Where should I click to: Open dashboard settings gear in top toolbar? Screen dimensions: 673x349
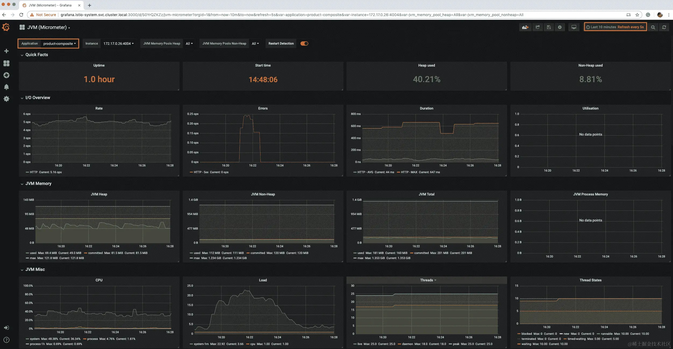point(560,27)
